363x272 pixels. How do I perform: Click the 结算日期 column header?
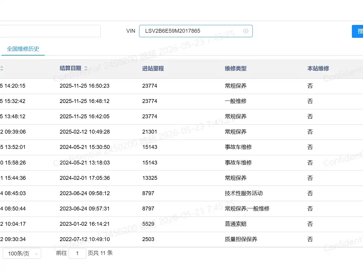[x=70, y=68]
